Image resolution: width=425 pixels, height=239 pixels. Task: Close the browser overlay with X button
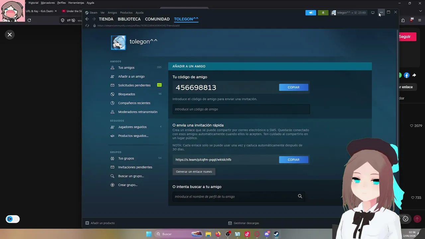10,35
